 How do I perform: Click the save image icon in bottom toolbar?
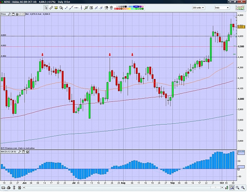[x=20, y=188]
